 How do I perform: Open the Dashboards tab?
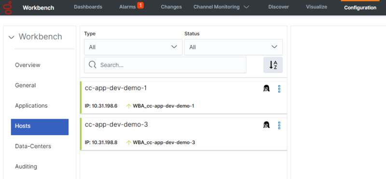88,7
